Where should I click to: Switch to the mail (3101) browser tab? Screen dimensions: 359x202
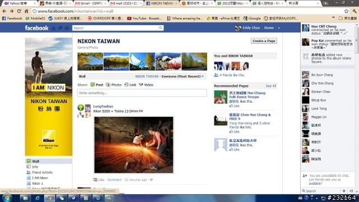click(x=126, y=3)
